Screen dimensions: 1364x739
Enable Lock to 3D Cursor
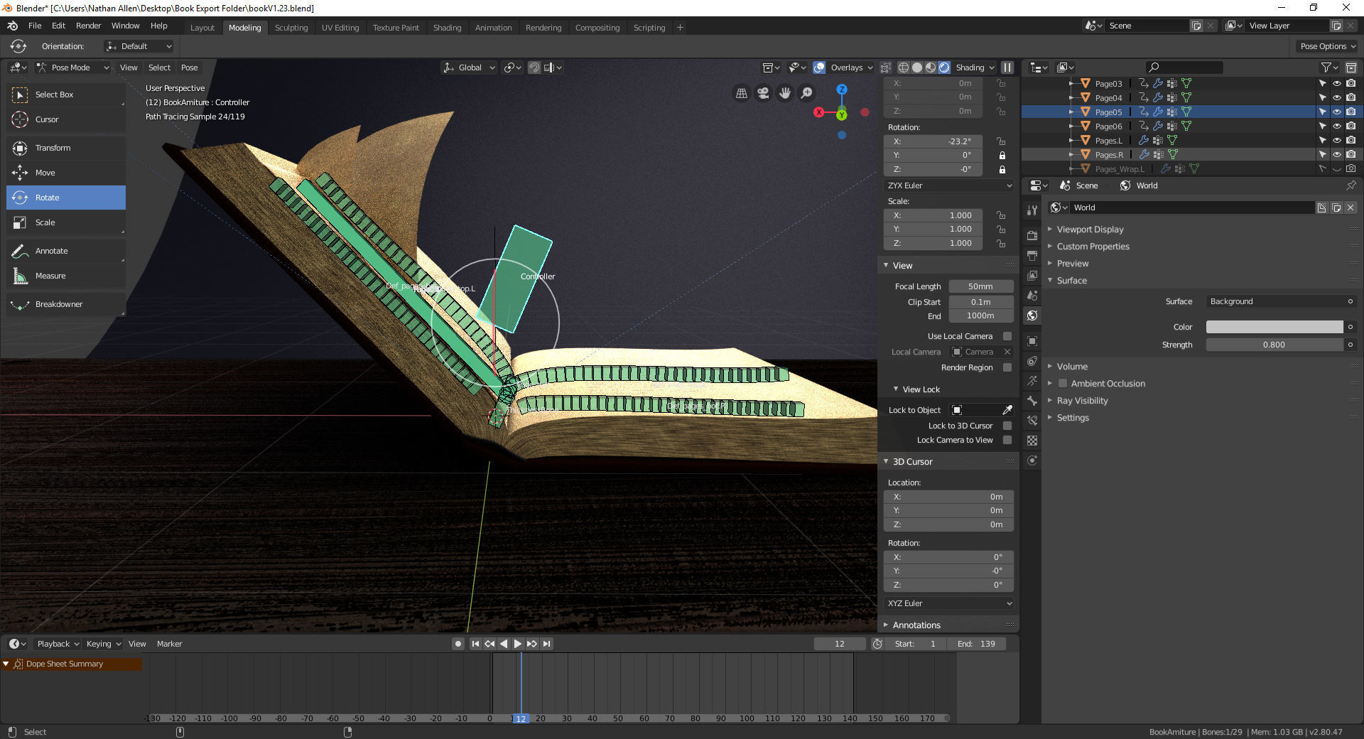(x=1007, y=426)
